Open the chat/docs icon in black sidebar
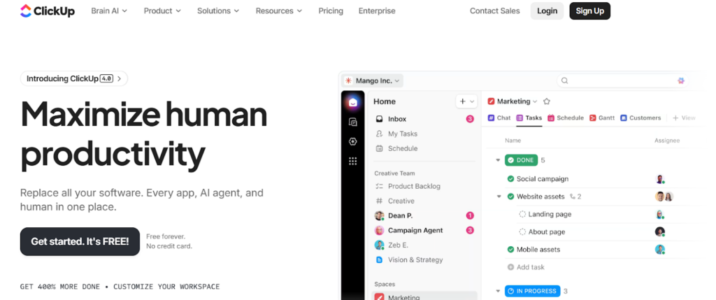 (352, 122)
